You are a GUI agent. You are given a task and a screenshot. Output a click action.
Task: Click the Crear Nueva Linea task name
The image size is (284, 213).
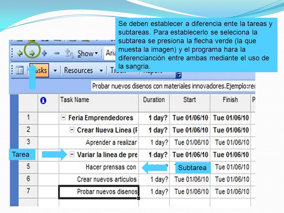click(x=107, y=130)
